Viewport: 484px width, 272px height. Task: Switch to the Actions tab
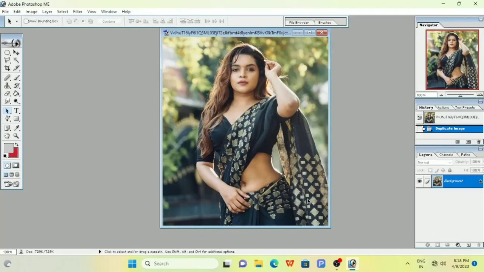pos(443,108)
